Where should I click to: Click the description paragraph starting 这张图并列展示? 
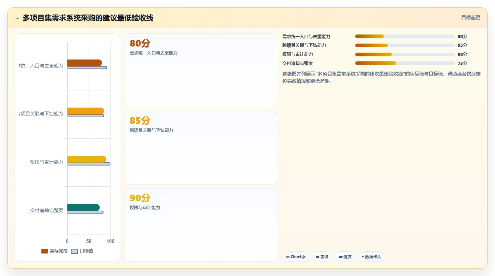tap(381, 77)
